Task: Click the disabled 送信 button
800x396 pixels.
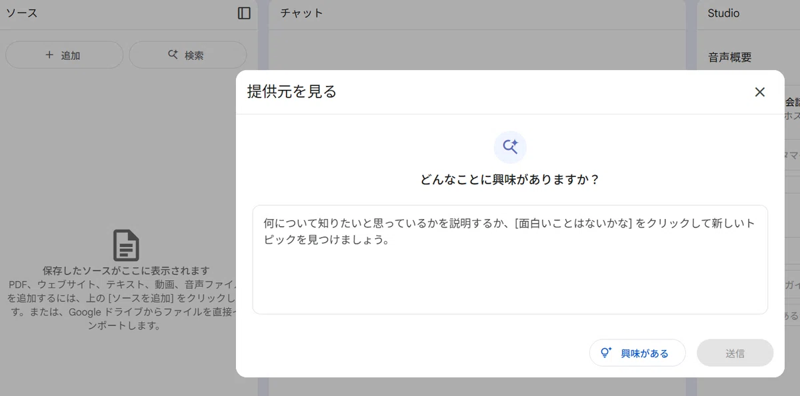Action: [735, 353]
